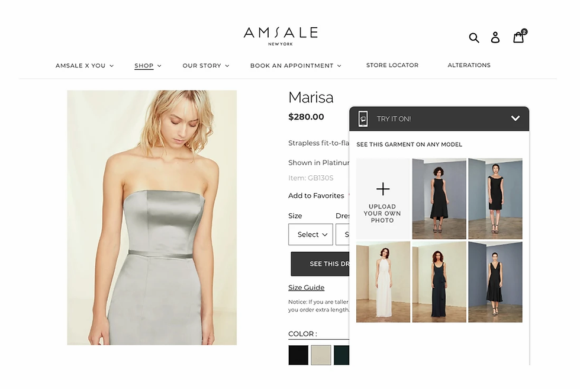Expand the Amsale X You menu
This screenshot has width=580, height=389.
[84, 66]
